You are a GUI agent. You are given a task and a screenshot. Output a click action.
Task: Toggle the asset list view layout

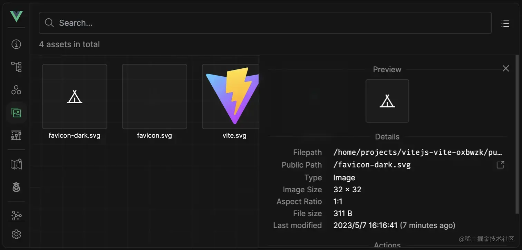[x=505, y=23]
